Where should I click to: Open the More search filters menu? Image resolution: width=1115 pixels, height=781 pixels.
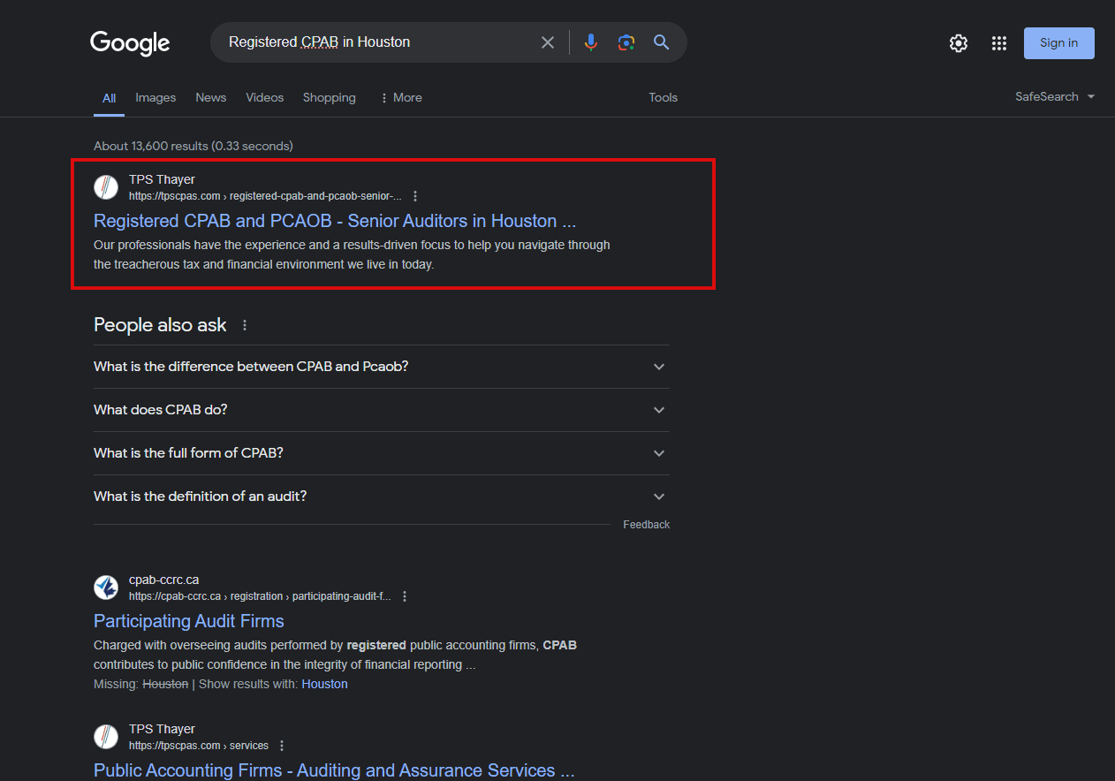pyautogui.click(x=400, y=98)
